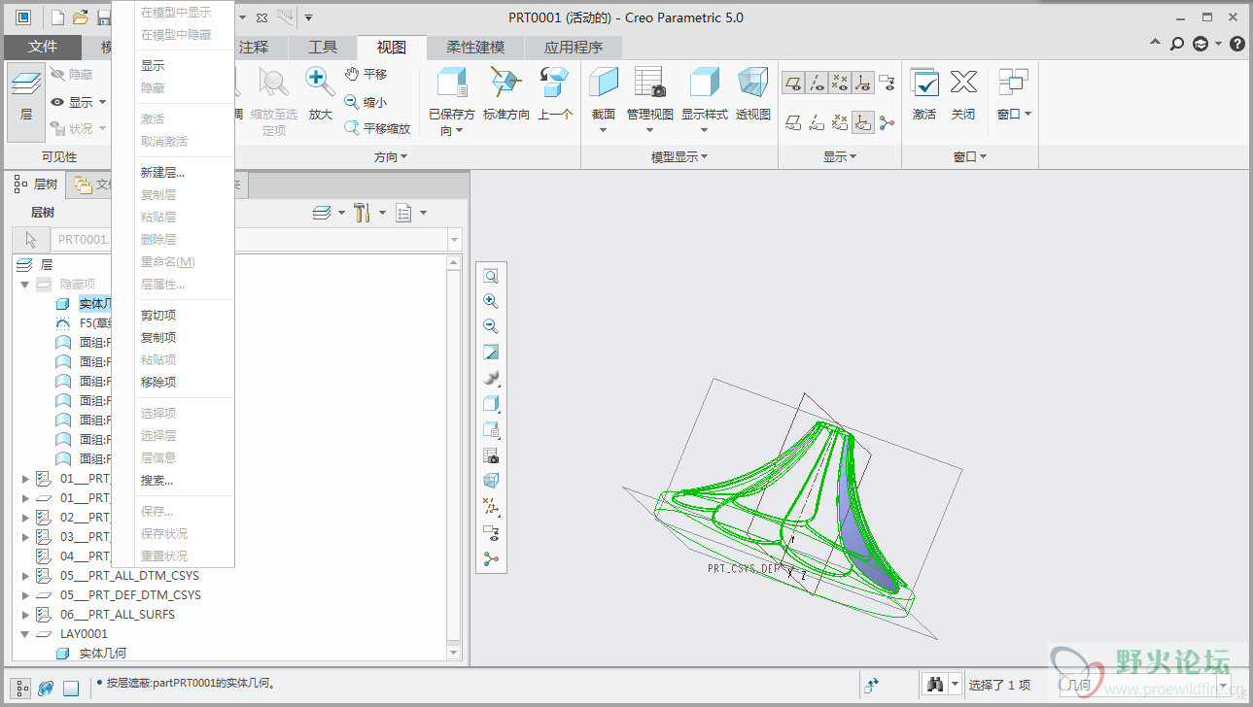
Task: Click the binoculars find icon in status bar
Action: 934,684
